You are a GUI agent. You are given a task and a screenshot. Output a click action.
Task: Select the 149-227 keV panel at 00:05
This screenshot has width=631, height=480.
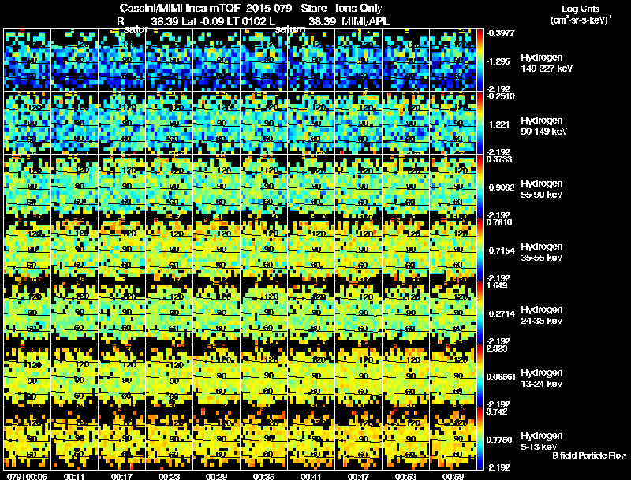click(28, 61)
